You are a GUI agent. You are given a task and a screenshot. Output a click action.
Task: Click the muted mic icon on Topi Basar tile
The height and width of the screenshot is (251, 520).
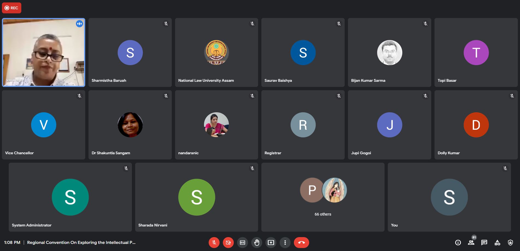click(x=512, y=24)
